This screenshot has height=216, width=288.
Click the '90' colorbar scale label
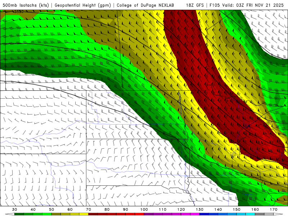126,210
